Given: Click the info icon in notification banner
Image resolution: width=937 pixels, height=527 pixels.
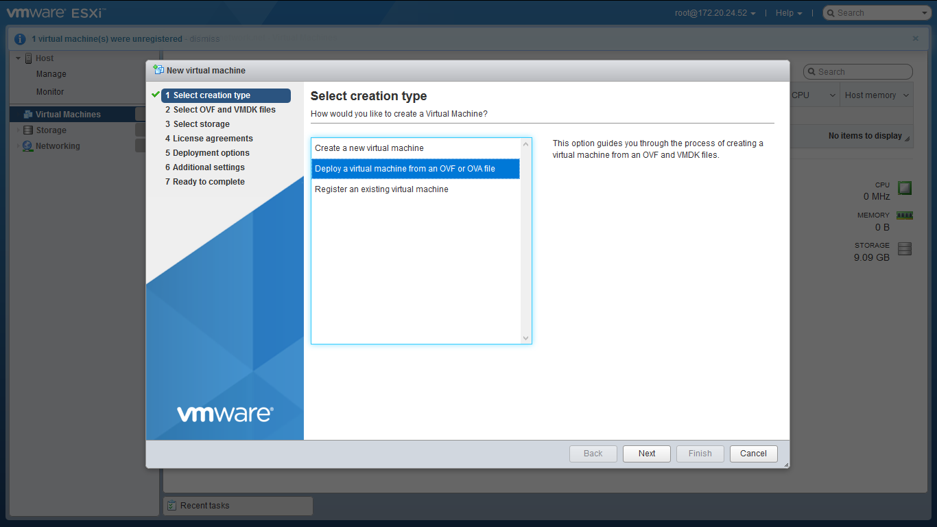Looking at the screenshot, I should [21, 39].
